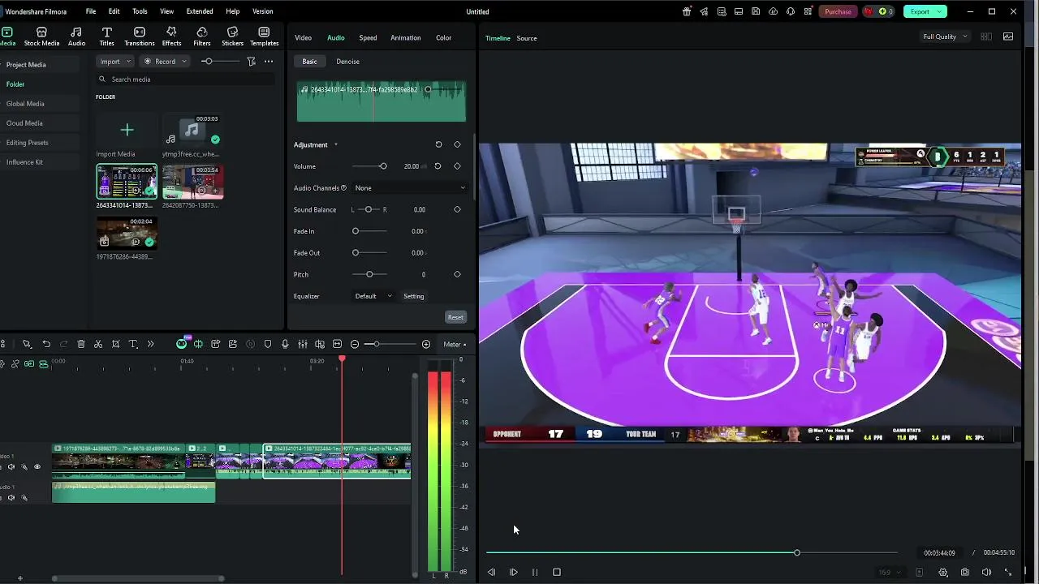
Task: Open the Audio library icon
Action: coord(76,36)
